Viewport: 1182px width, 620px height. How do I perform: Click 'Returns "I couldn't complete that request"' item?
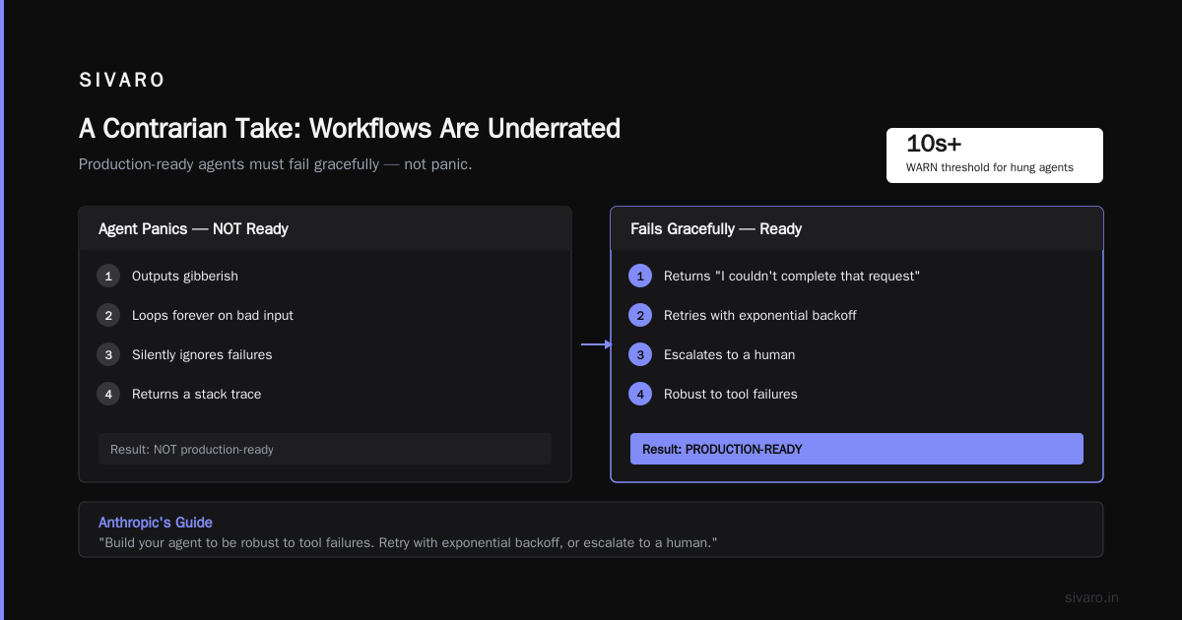792,277
